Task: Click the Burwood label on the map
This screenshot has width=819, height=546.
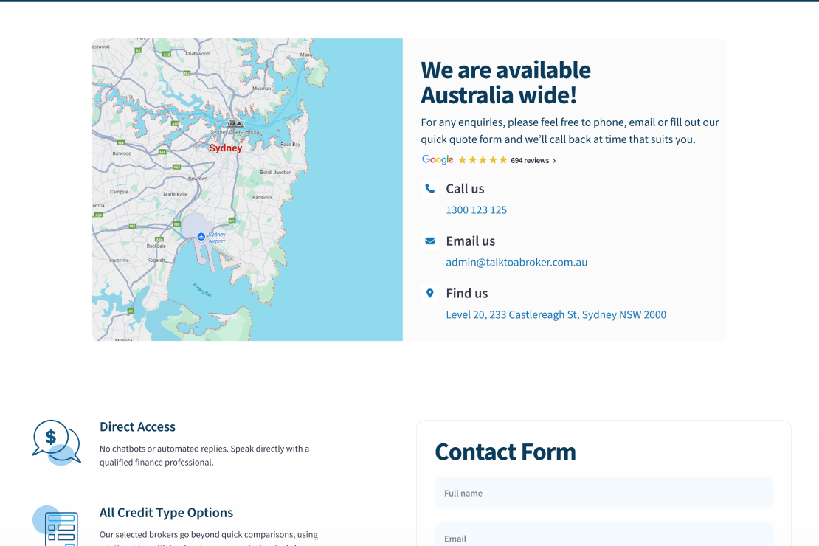Action: 122,153
